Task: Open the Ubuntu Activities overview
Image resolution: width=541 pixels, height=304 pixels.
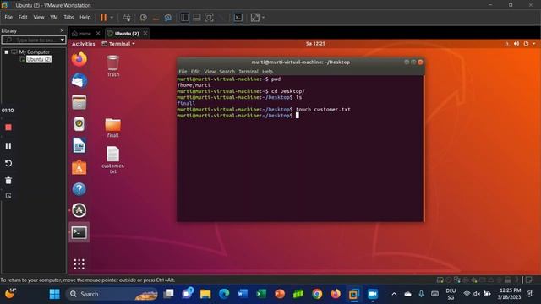Action: click(83, 44)
